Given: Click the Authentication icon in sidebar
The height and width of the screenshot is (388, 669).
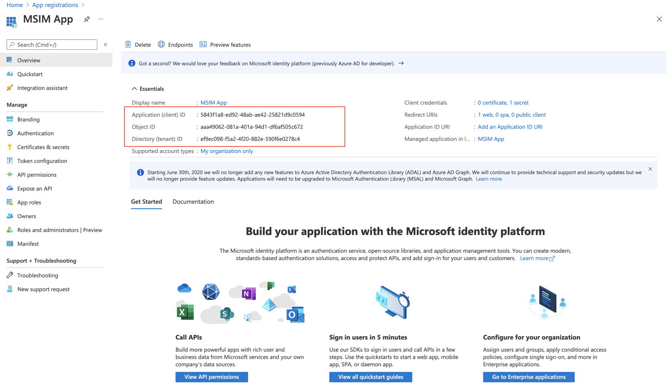Looking at the screenshot, I should (10, 133).
